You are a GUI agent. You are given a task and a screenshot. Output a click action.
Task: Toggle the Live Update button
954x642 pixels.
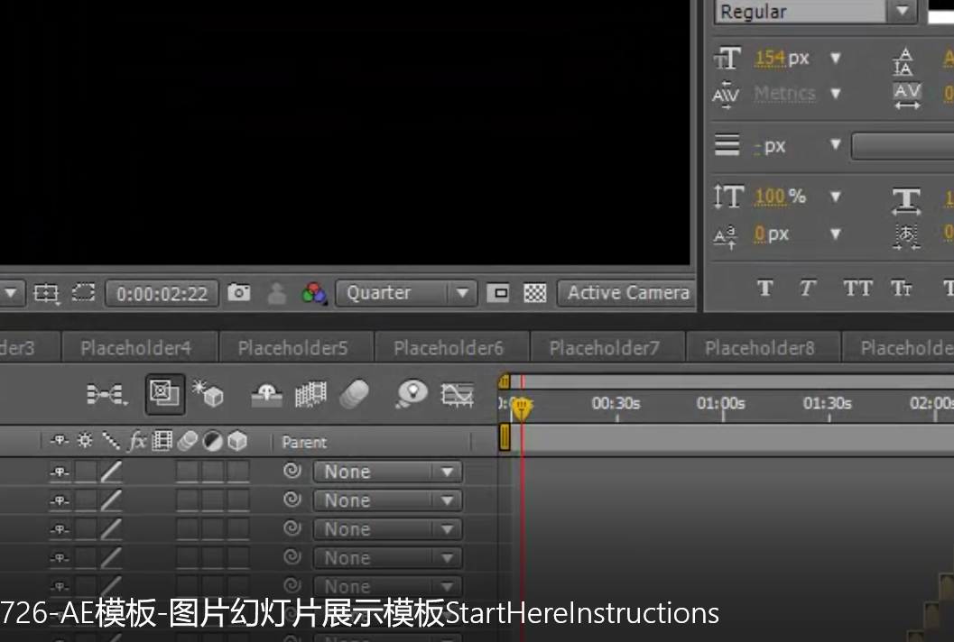point(165,394)
